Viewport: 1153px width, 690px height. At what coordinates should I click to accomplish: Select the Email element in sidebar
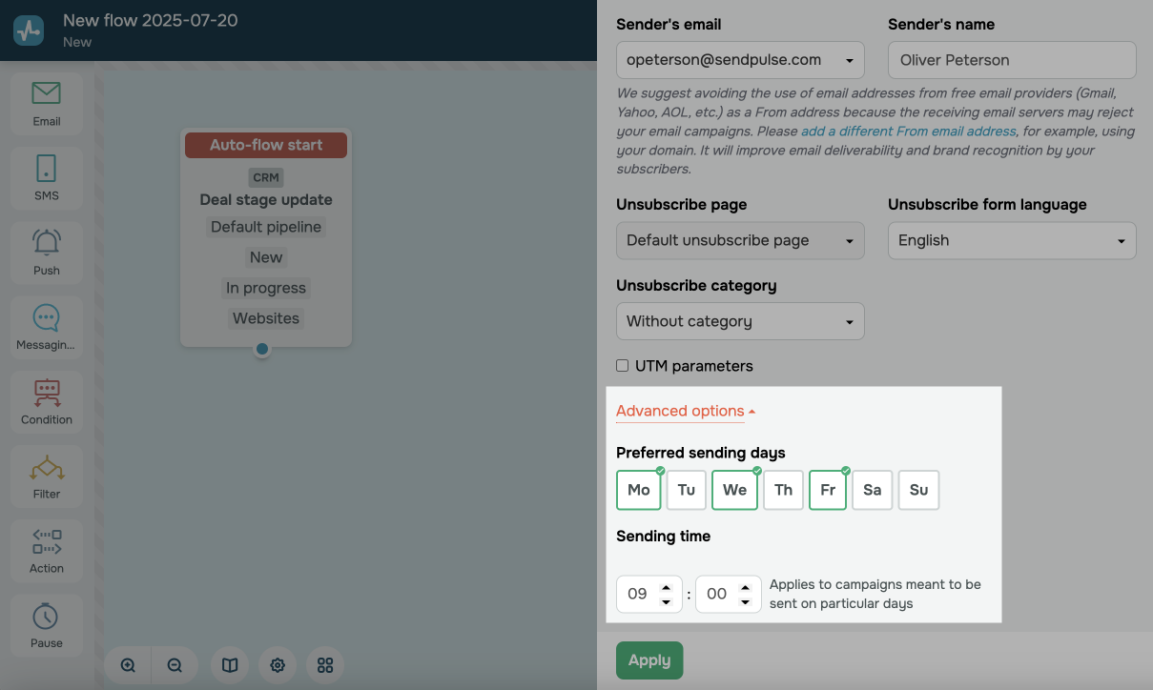(46, 103)
